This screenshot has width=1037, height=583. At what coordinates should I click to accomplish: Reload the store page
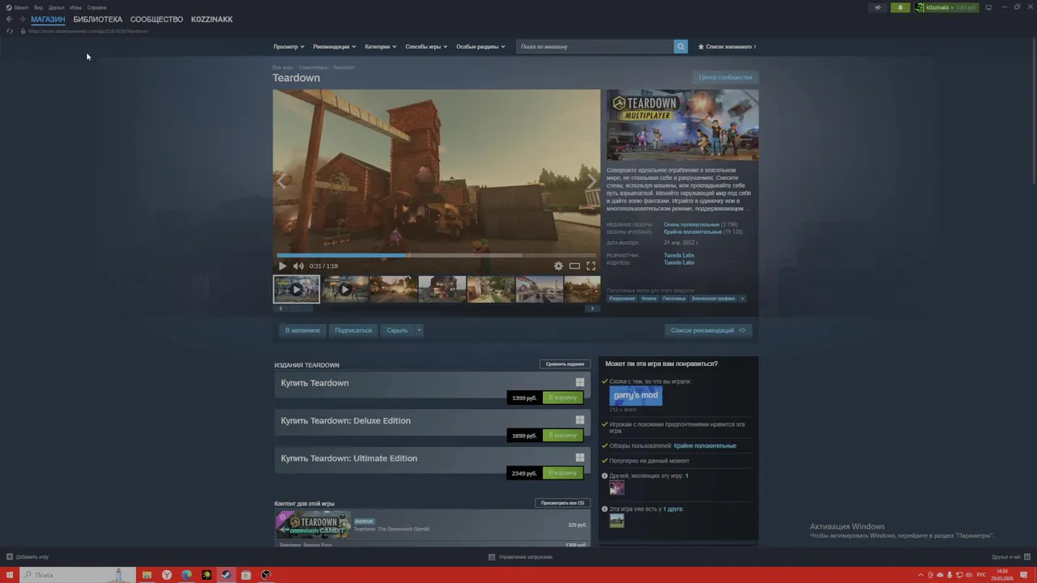coord(10,31)
